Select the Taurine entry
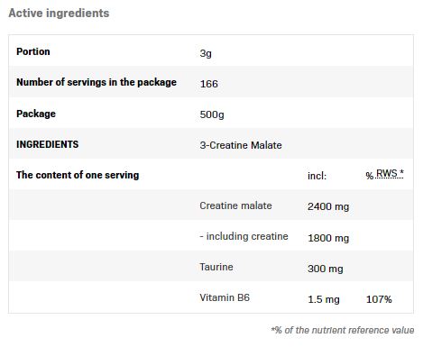Viewport: 423px width, 347px height. [216, 267]
